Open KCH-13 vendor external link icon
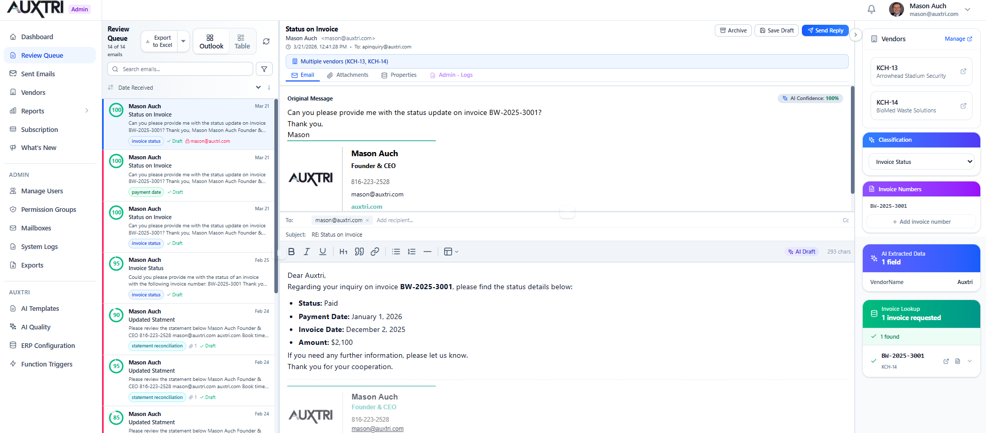This screenshot has height=433, width=986. [963, 71]
